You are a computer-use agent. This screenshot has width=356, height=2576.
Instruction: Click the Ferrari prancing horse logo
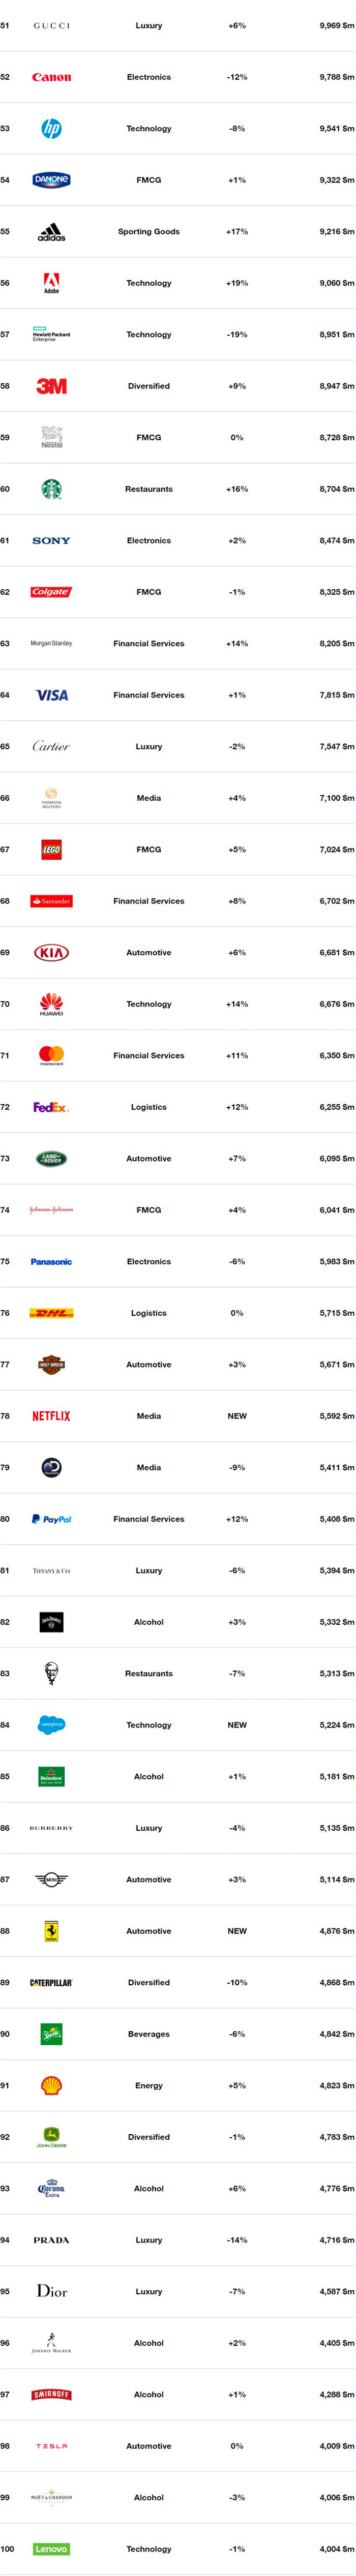click(51, 1931)
